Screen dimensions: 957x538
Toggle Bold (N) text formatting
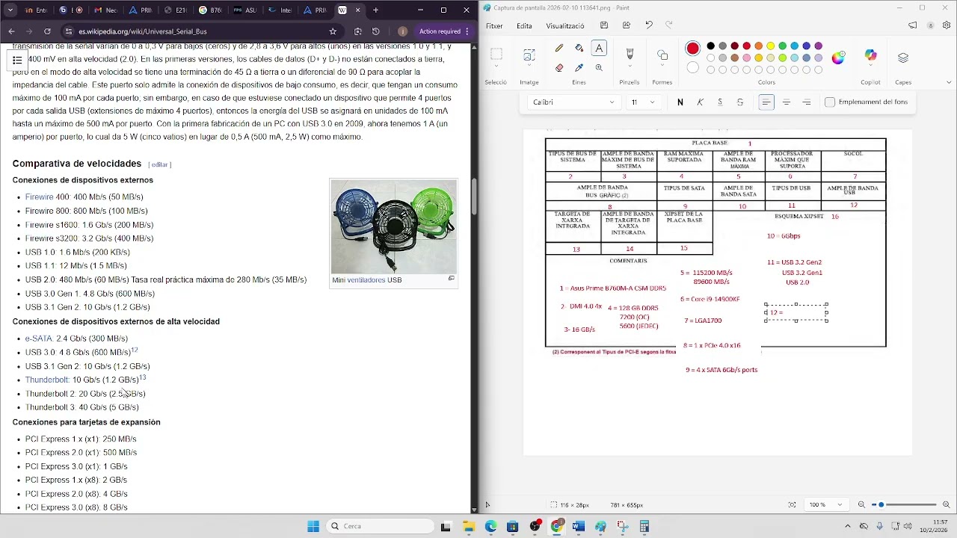tap(680, 102)
